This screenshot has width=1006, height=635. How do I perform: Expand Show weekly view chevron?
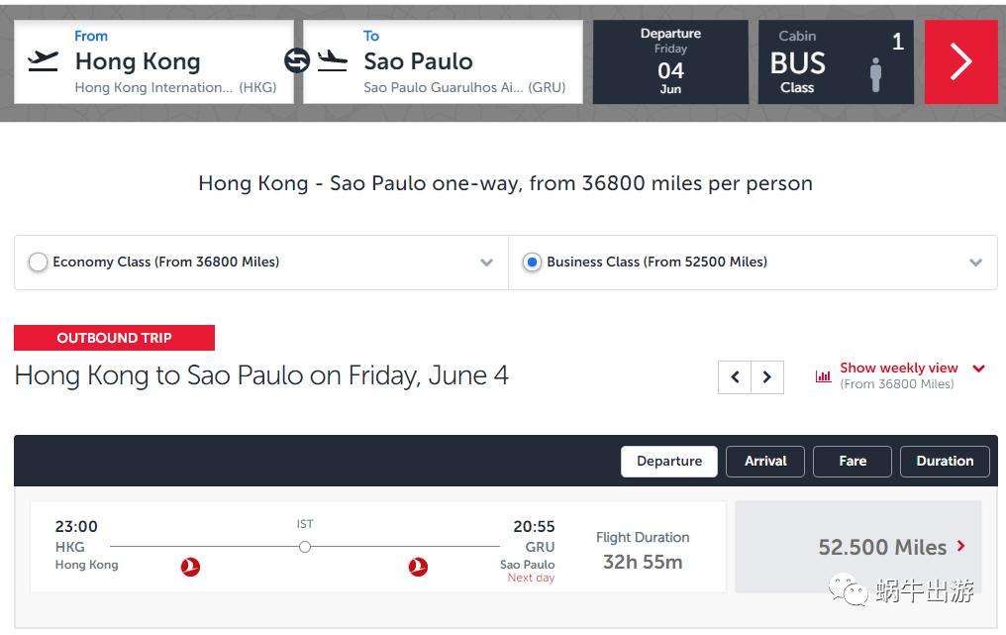pyautogui.click(x=978, y=369)
